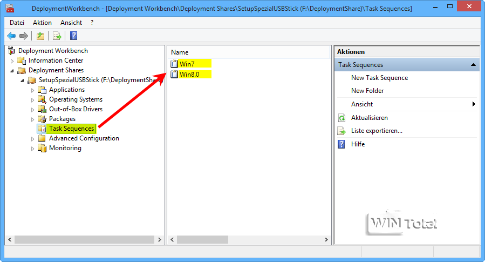Open the ? help menu

coord(92,23)
